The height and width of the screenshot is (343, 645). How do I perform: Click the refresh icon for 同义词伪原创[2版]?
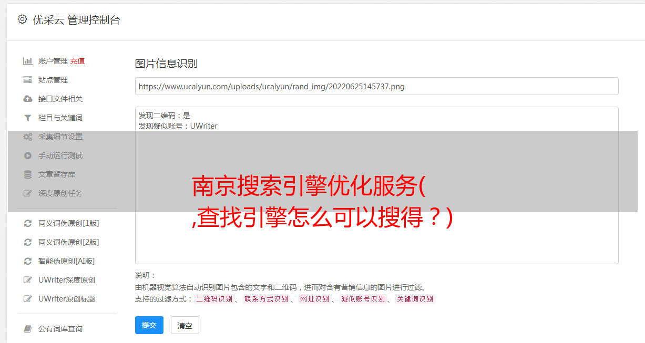(x=28, y=242)
